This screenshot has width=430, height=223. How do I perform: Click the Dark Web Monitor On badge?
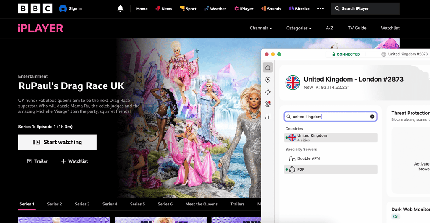(x=396, y=216)
